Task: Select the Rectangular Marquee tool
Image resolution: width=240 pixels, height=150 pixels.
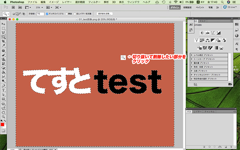Action: 4,28
